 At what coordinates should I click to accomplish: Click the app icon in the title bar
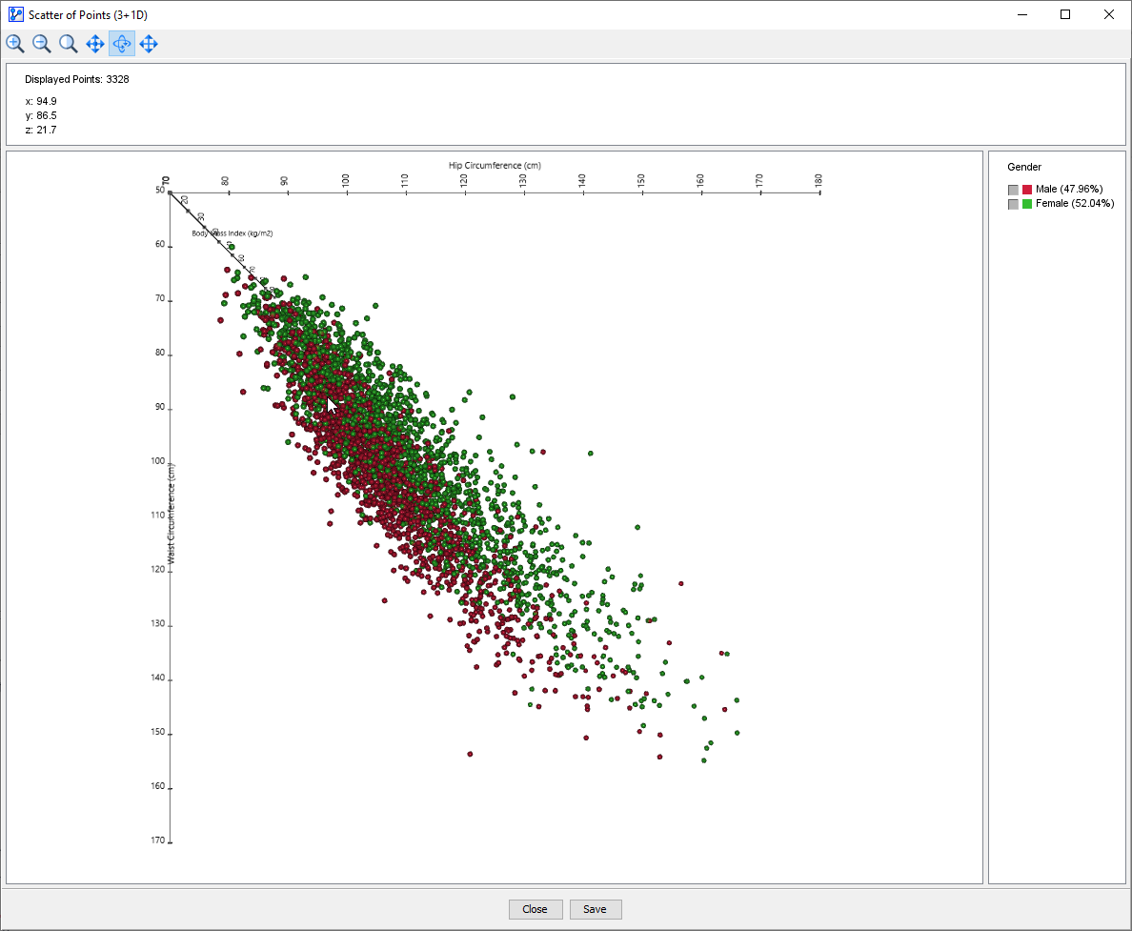point(15,14)
